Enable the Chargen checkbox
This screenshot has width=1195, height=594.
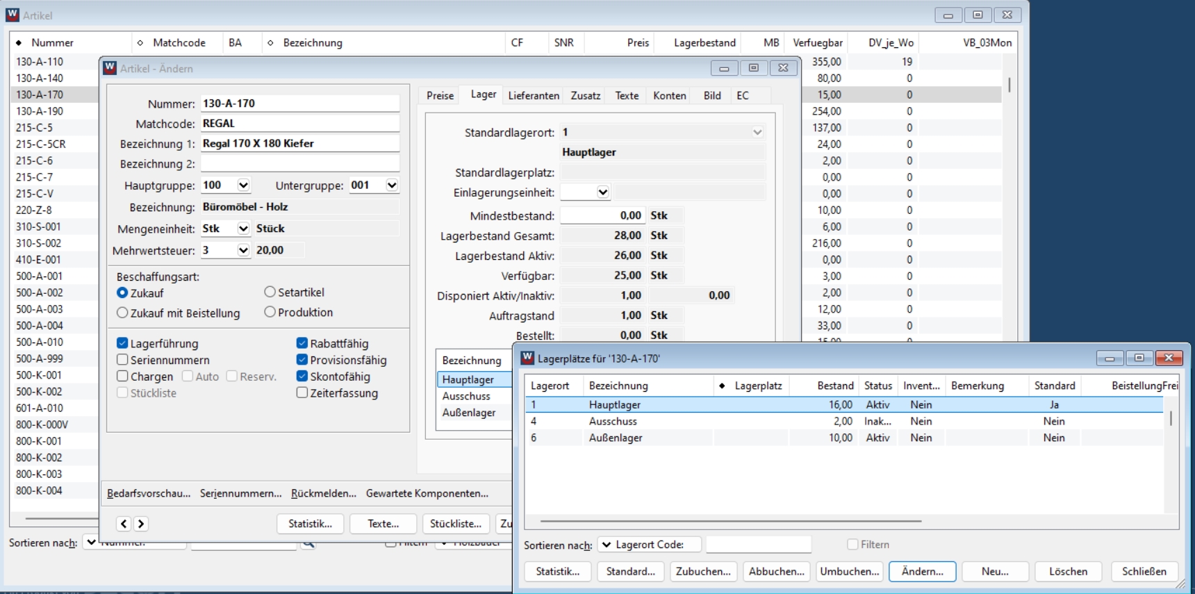(122, 376)
